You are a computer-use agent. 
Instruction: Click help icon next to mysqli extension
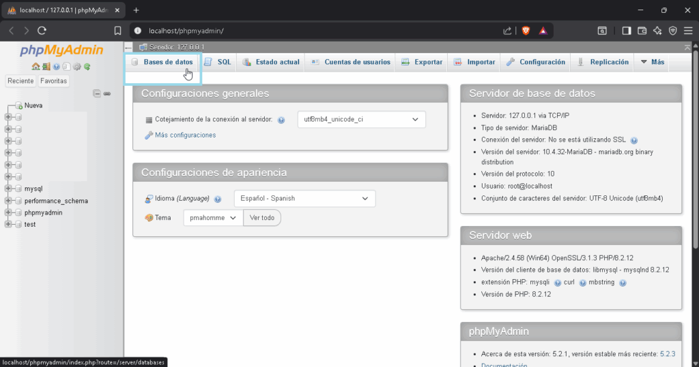tap(557, 283)
